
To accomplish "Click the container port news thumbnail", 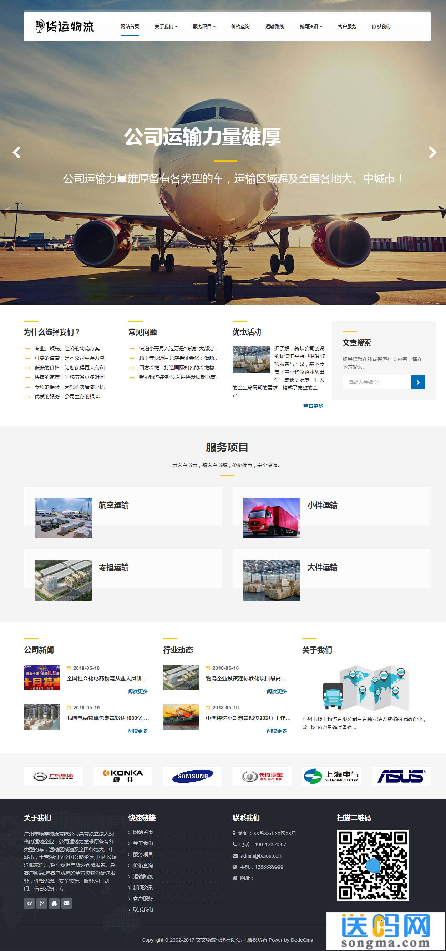I will click(x=181, y=717).
